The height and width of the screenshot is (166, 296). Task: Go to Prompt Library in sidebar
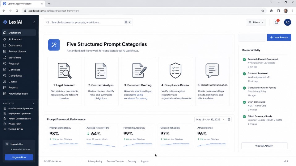[x=17, y=51]
